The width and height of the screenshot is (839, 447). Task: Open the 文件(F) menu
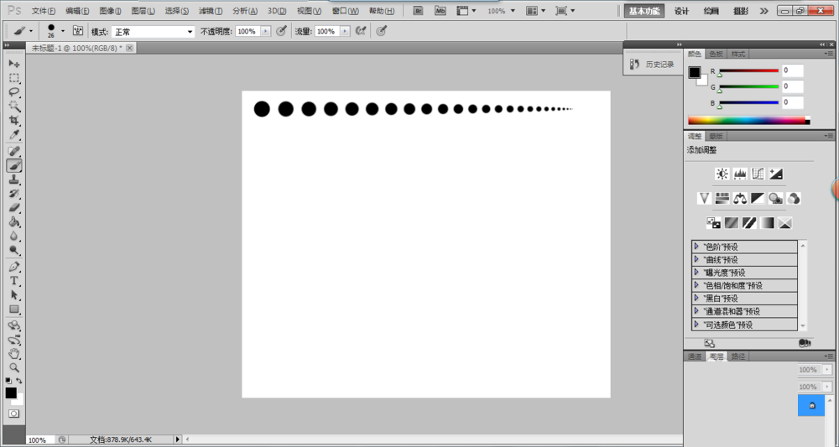44,11
